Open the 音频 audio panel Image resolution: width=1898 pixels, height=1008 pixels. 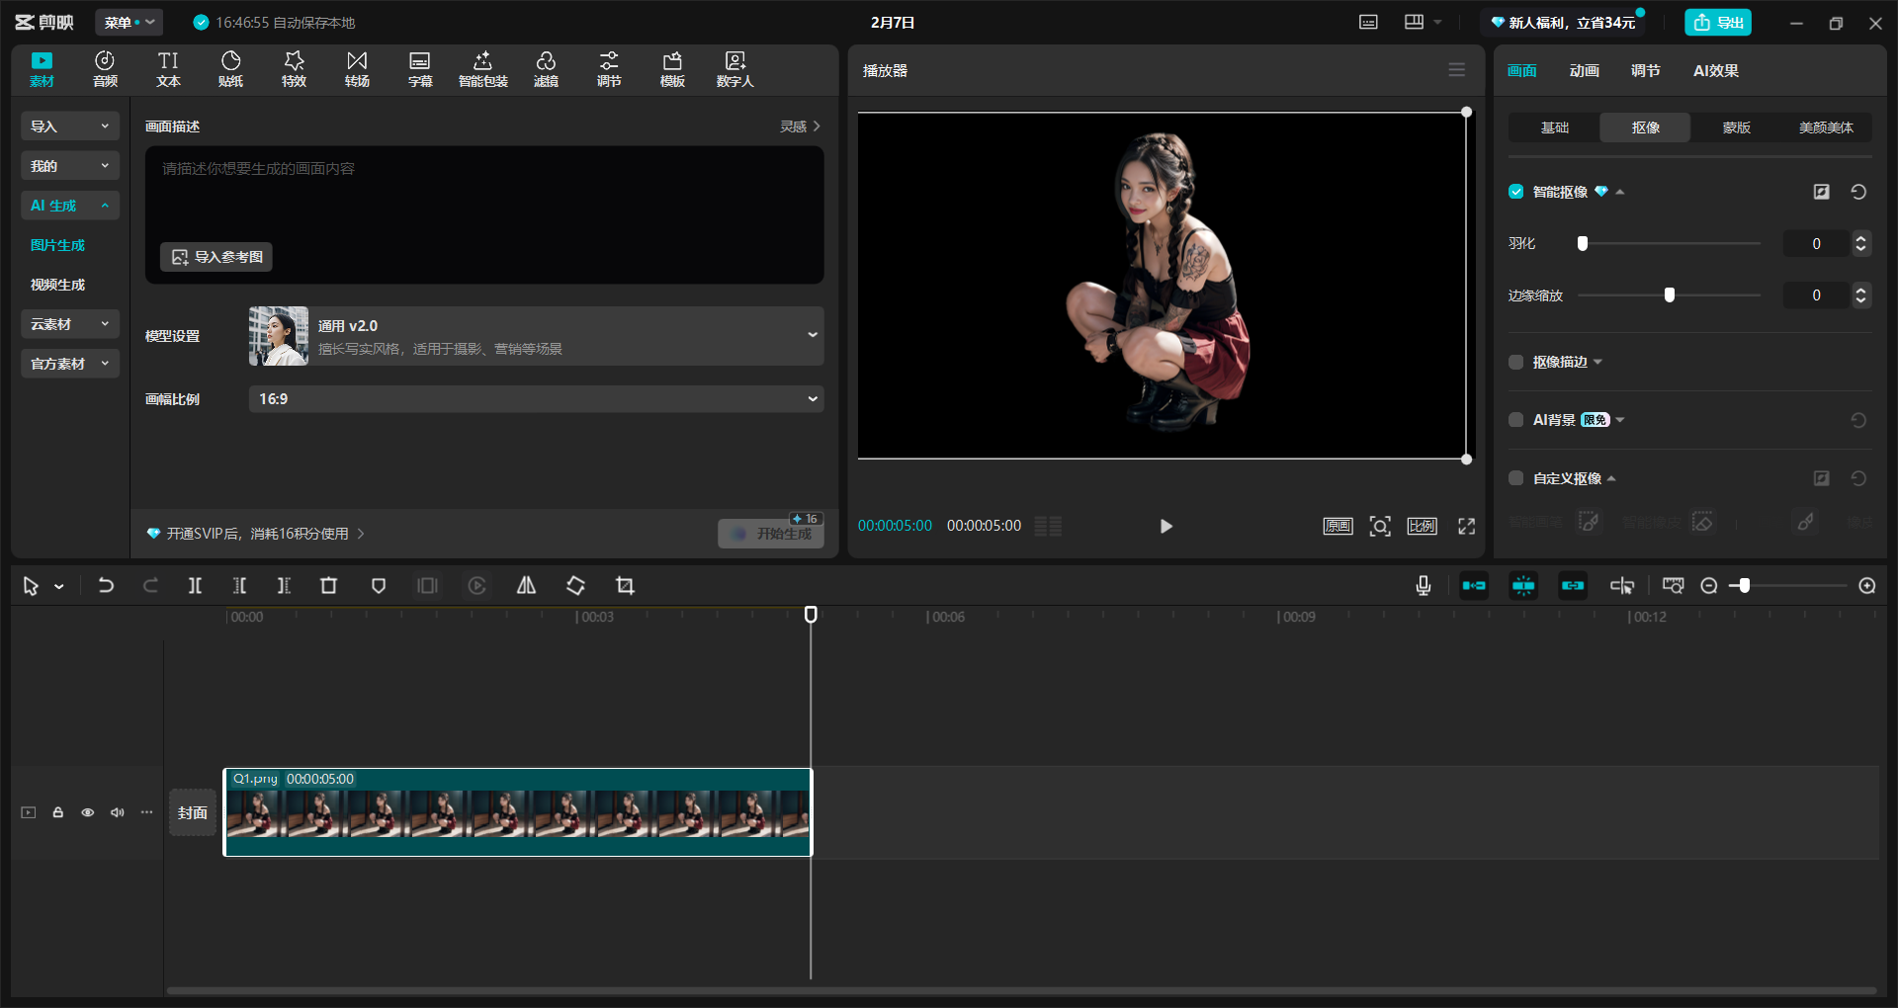click(x=105, y=69)
